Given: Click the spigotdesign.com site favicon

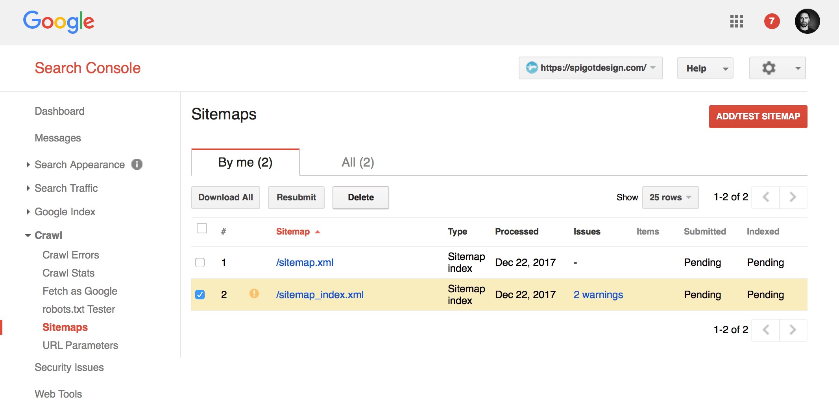Looking at the screenshot, I should pos(532,68).
